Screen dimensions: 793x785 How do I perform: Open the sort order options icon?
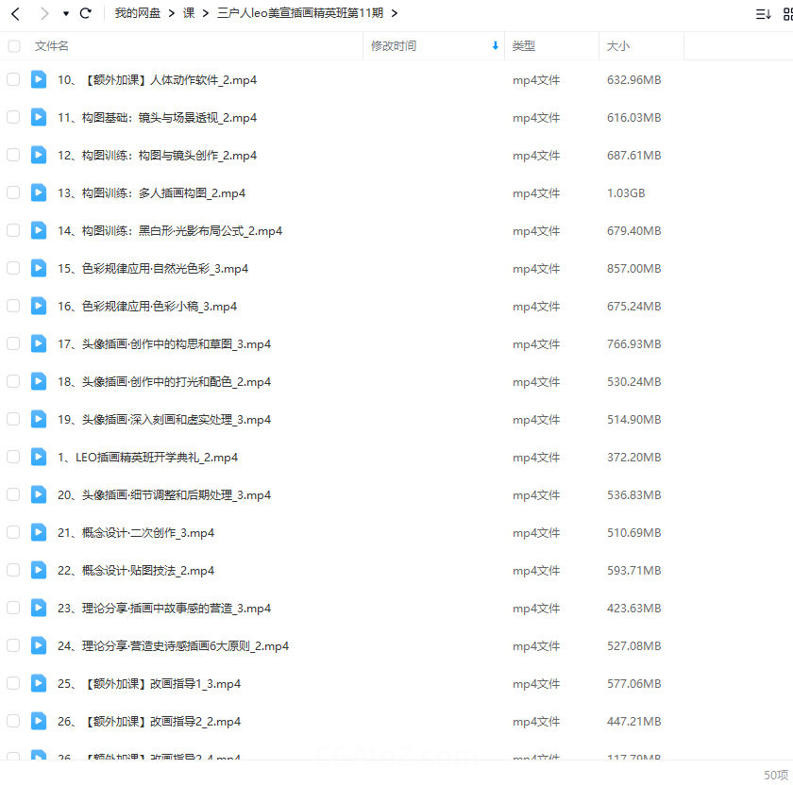click(x=763, y=13)
